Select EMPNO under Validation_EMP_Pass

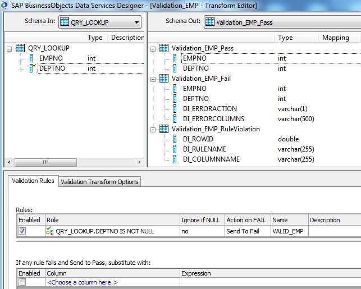tap(271, 58)
